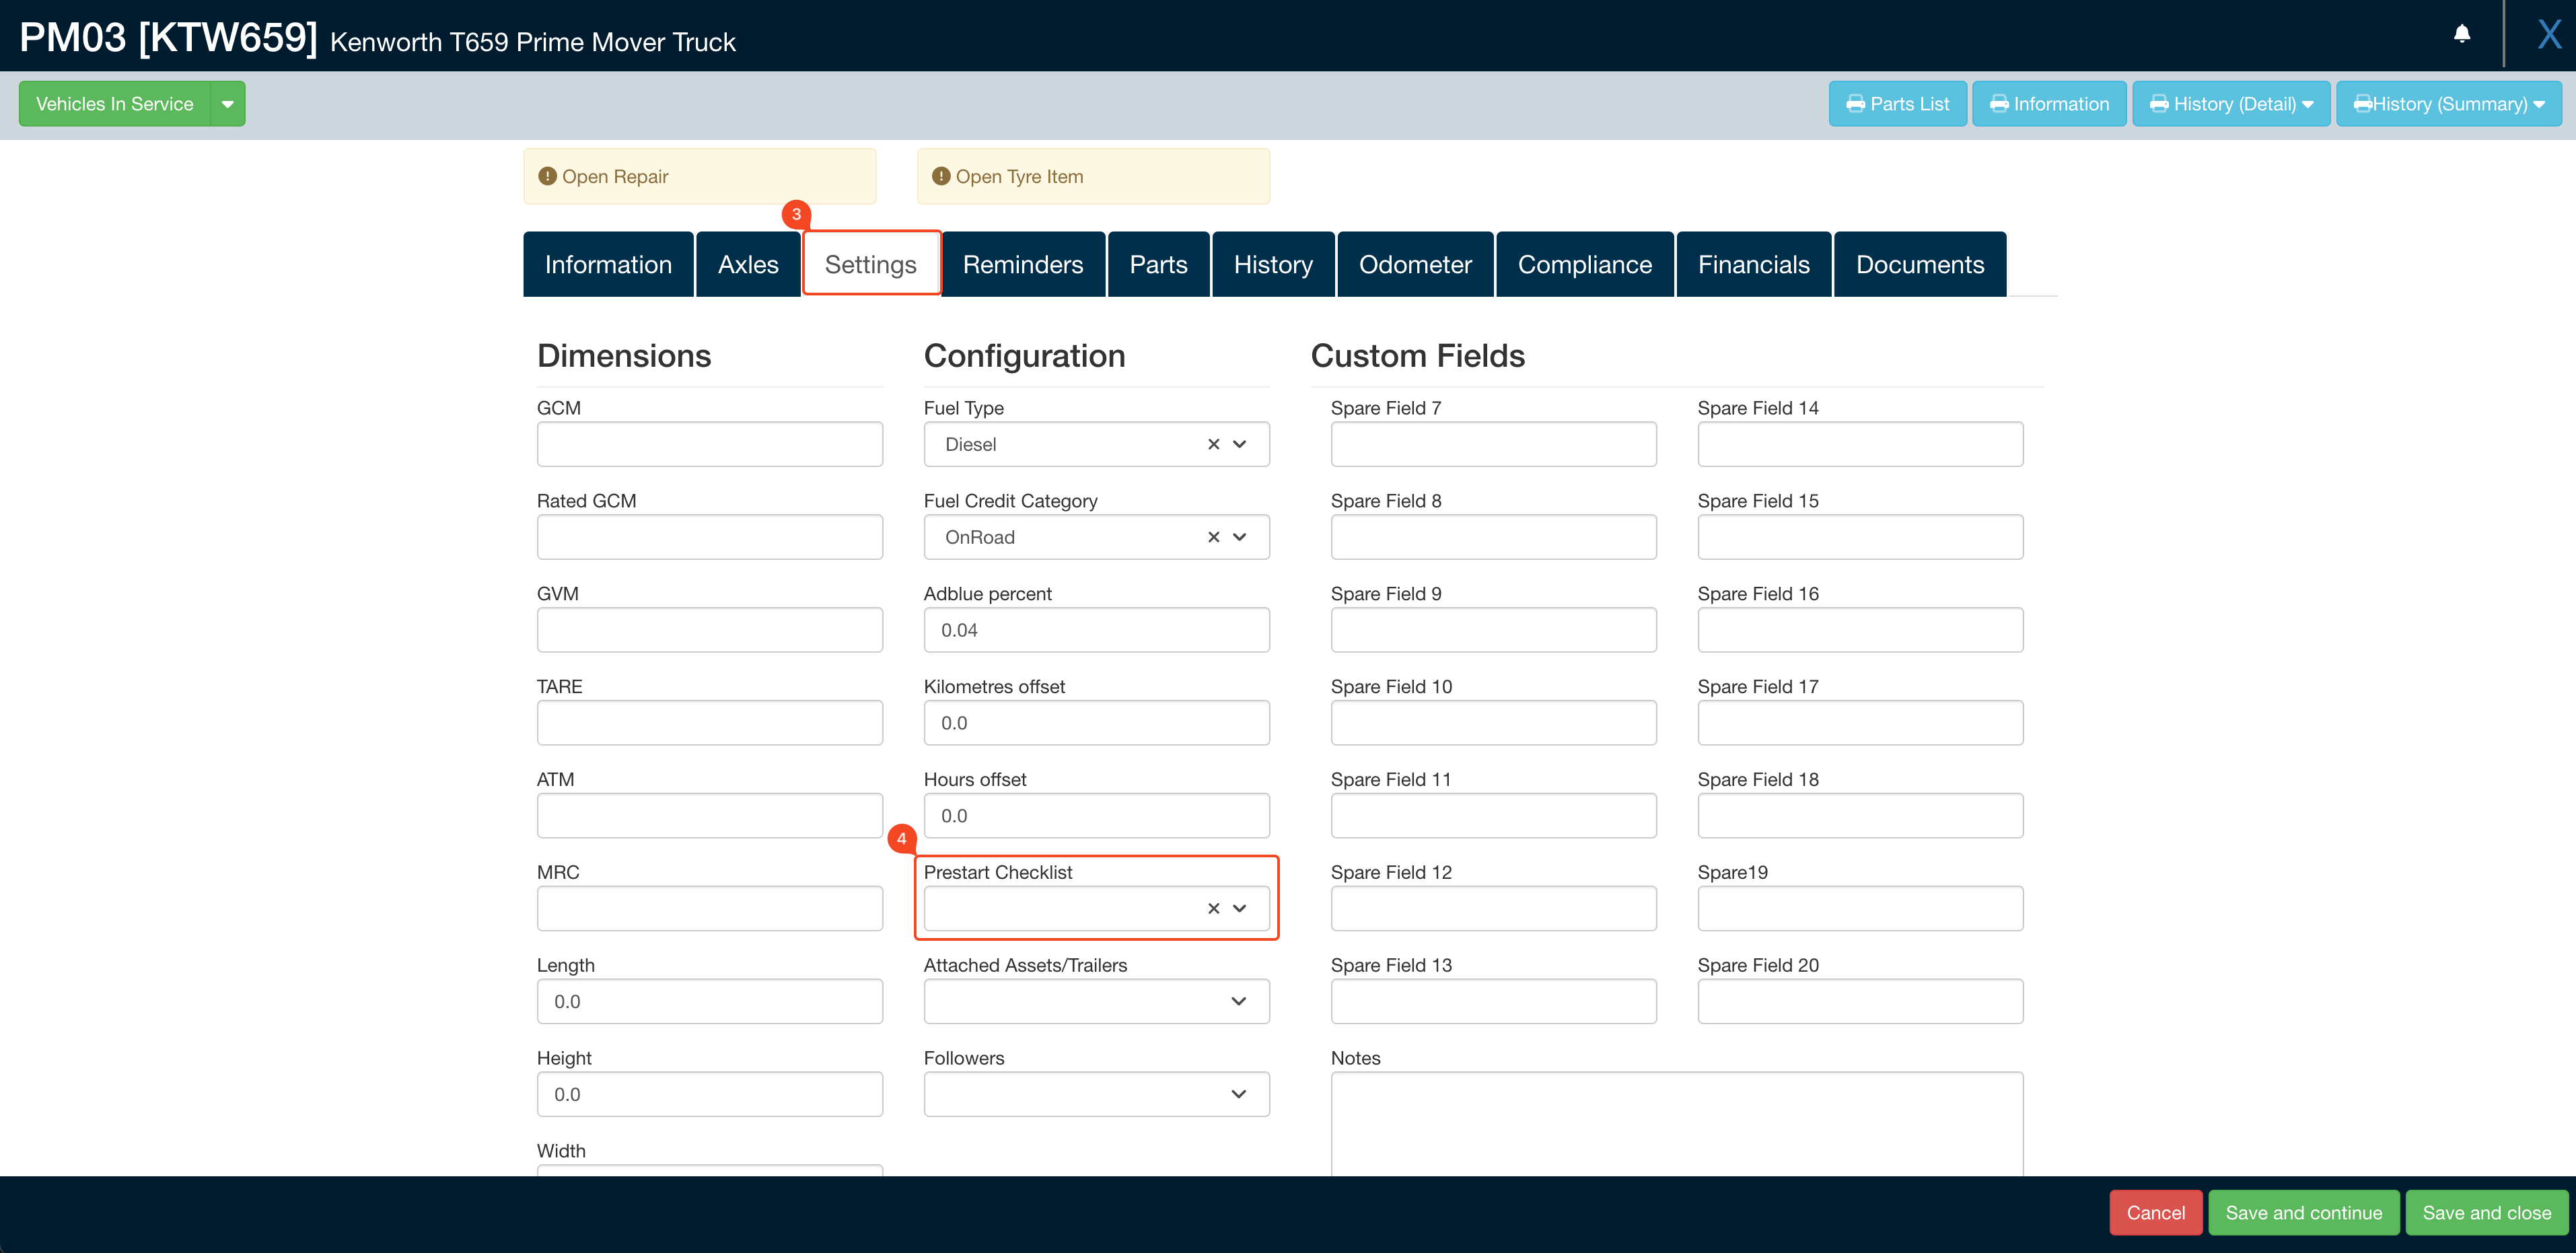Open the Attached Assets/Trailers dropdown
Screen dimensions: 2576x1253
pyautogui.click(x=1238, y=1000)
